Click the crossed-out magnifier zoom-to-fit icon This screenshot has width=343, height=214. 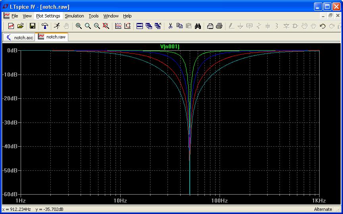click(x=106, y=26)
